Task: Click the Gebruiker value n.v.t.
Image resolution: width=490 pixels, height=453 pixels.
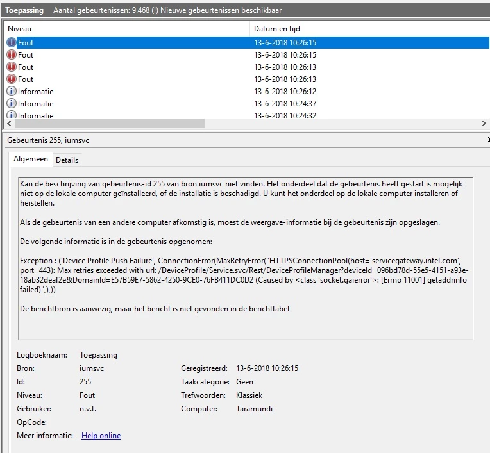Action: click(88, 409)
